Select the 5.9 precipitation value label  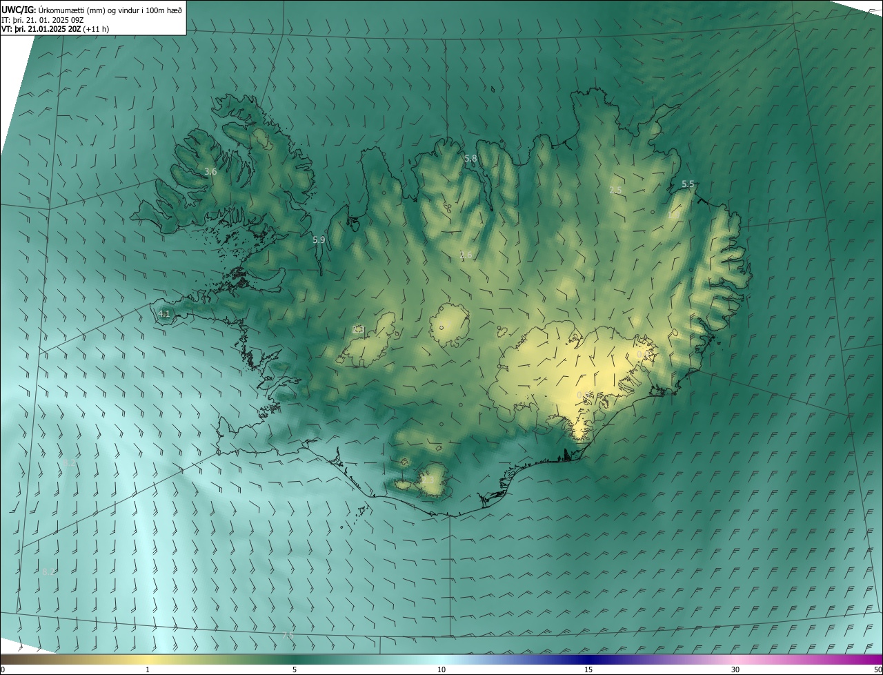[x=318, y=240]
